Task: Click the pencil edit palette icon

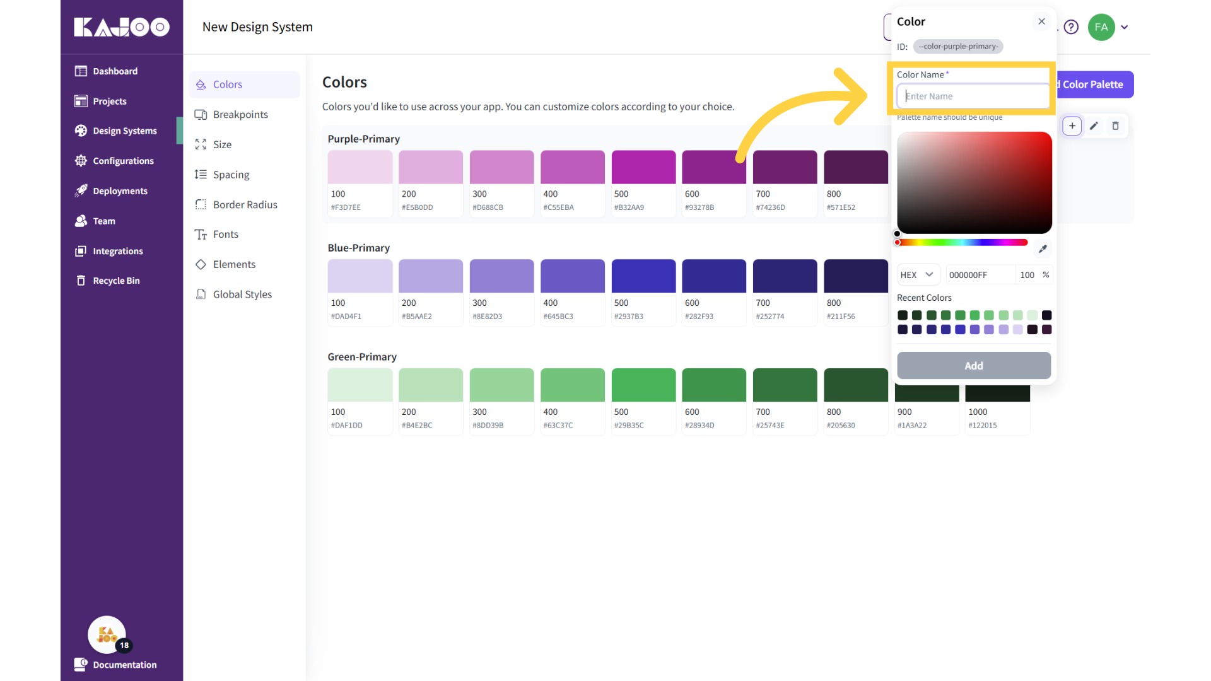Action: [1094, 126]
